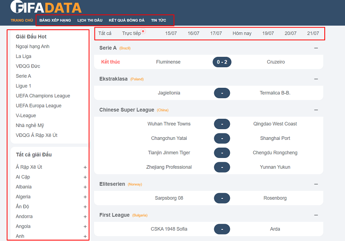This screenshot has width=345, height=241.
Task: Open UEFA Champions League link
Action: (43, 96)
